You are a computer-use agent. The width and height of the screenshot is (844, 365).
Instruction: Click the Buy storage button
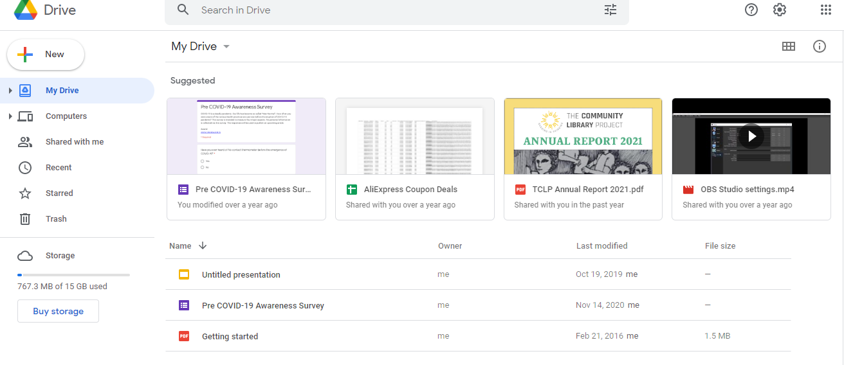(58, 311)
